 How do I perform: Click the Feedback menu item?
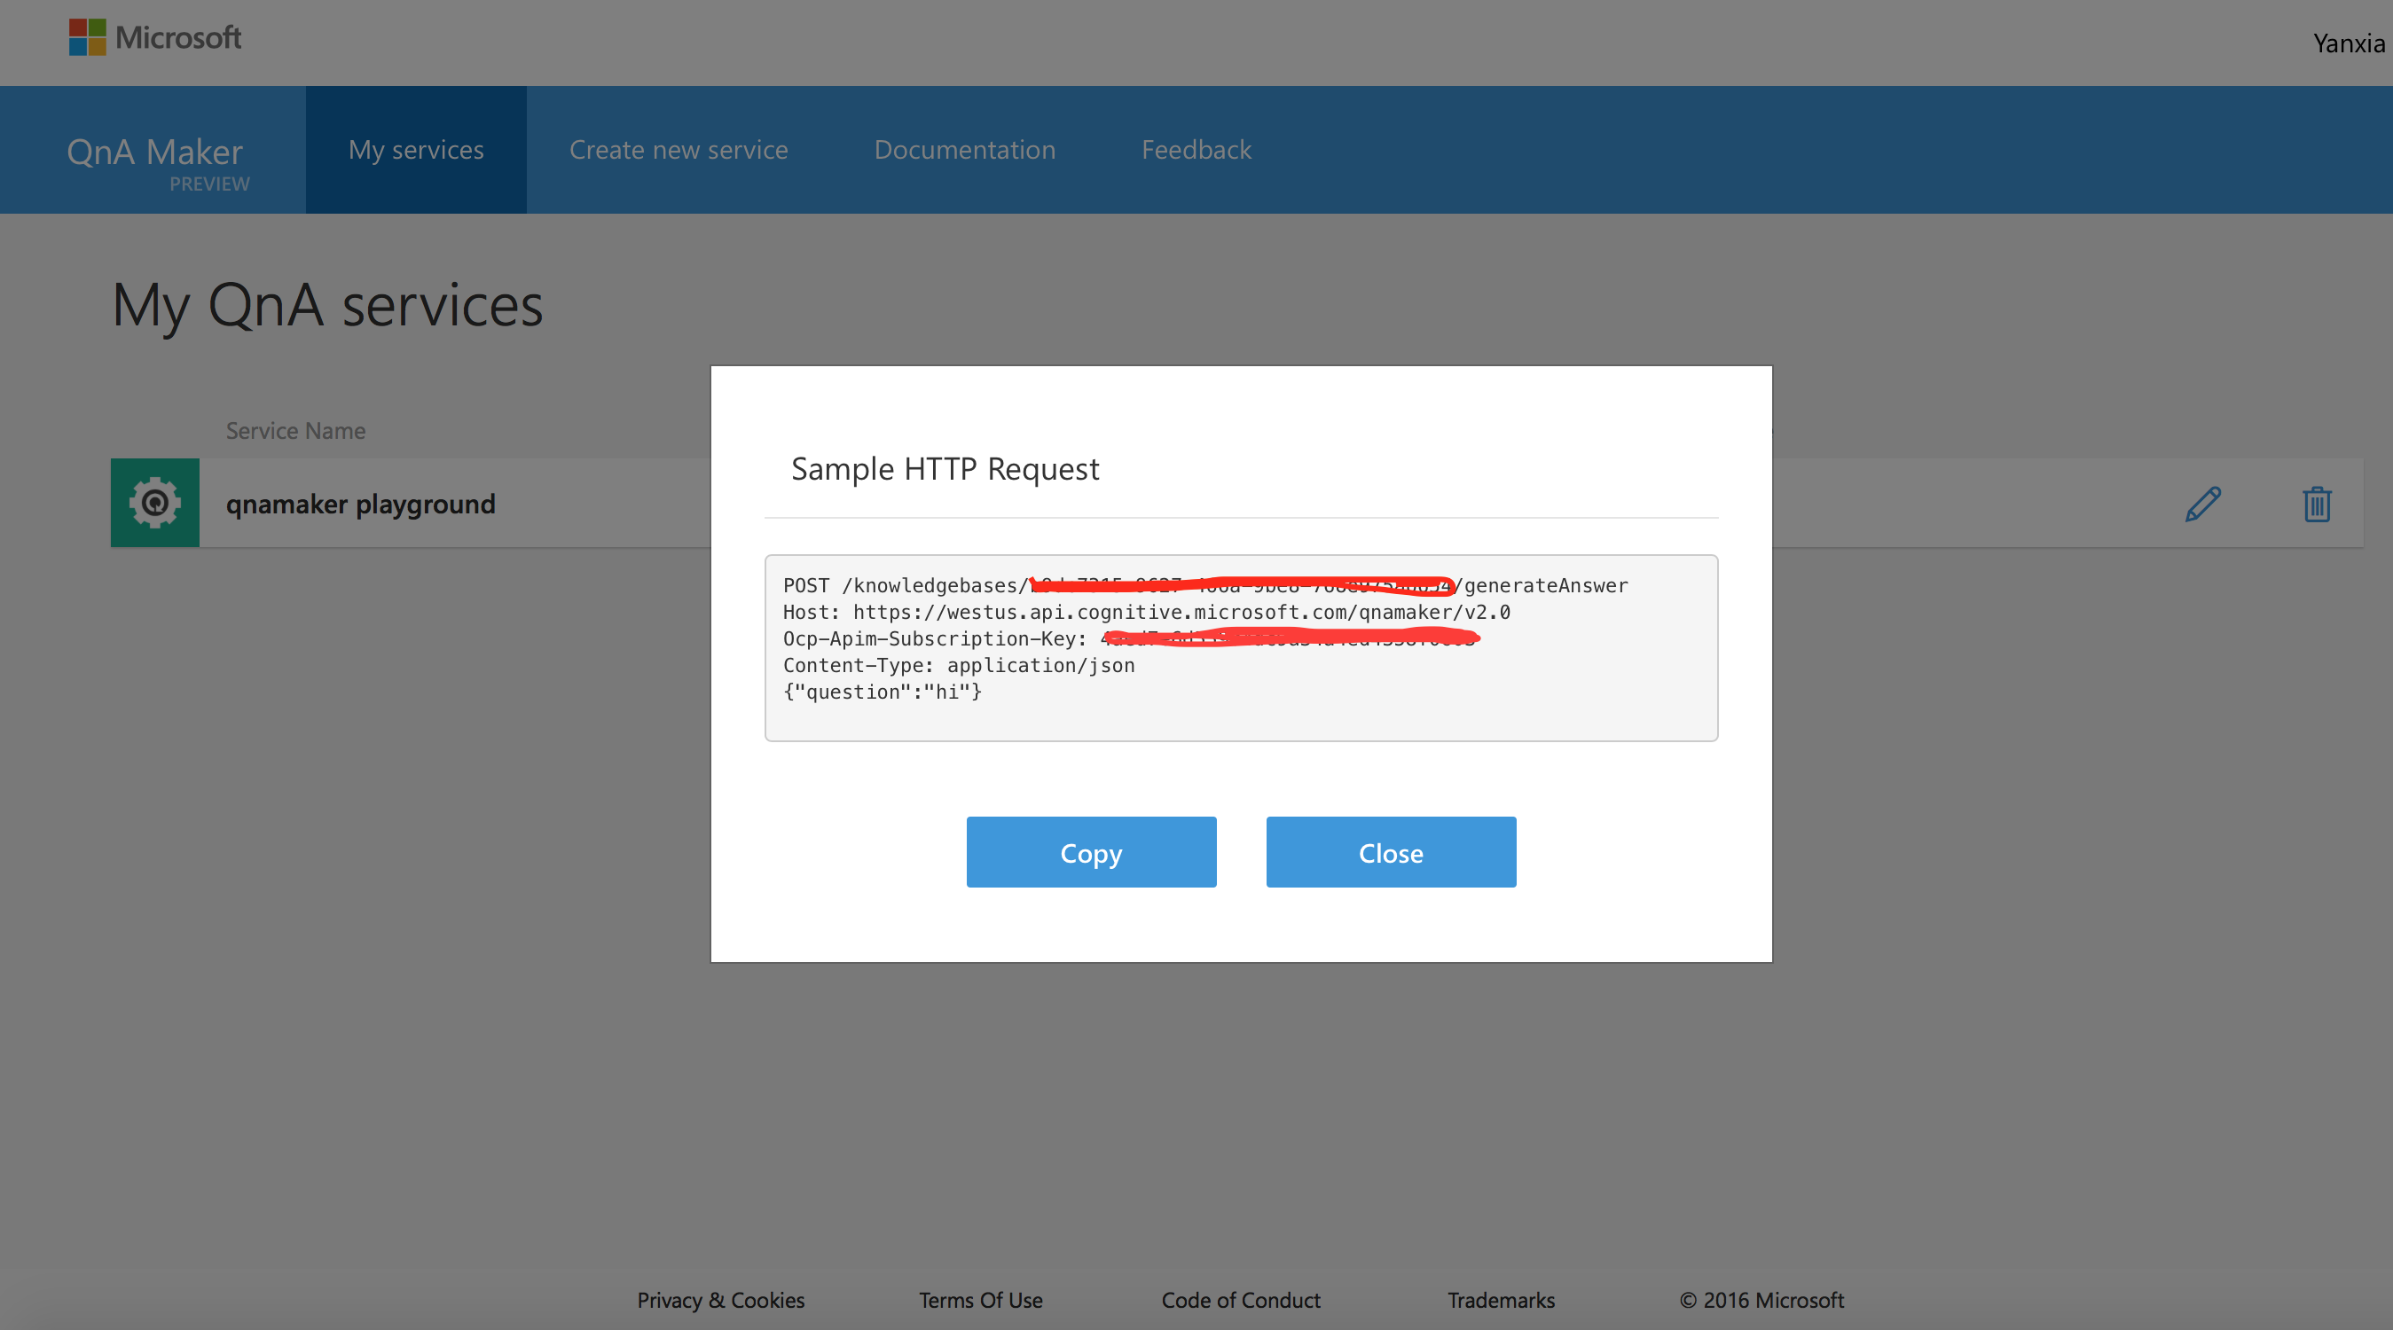point(1197,147)
